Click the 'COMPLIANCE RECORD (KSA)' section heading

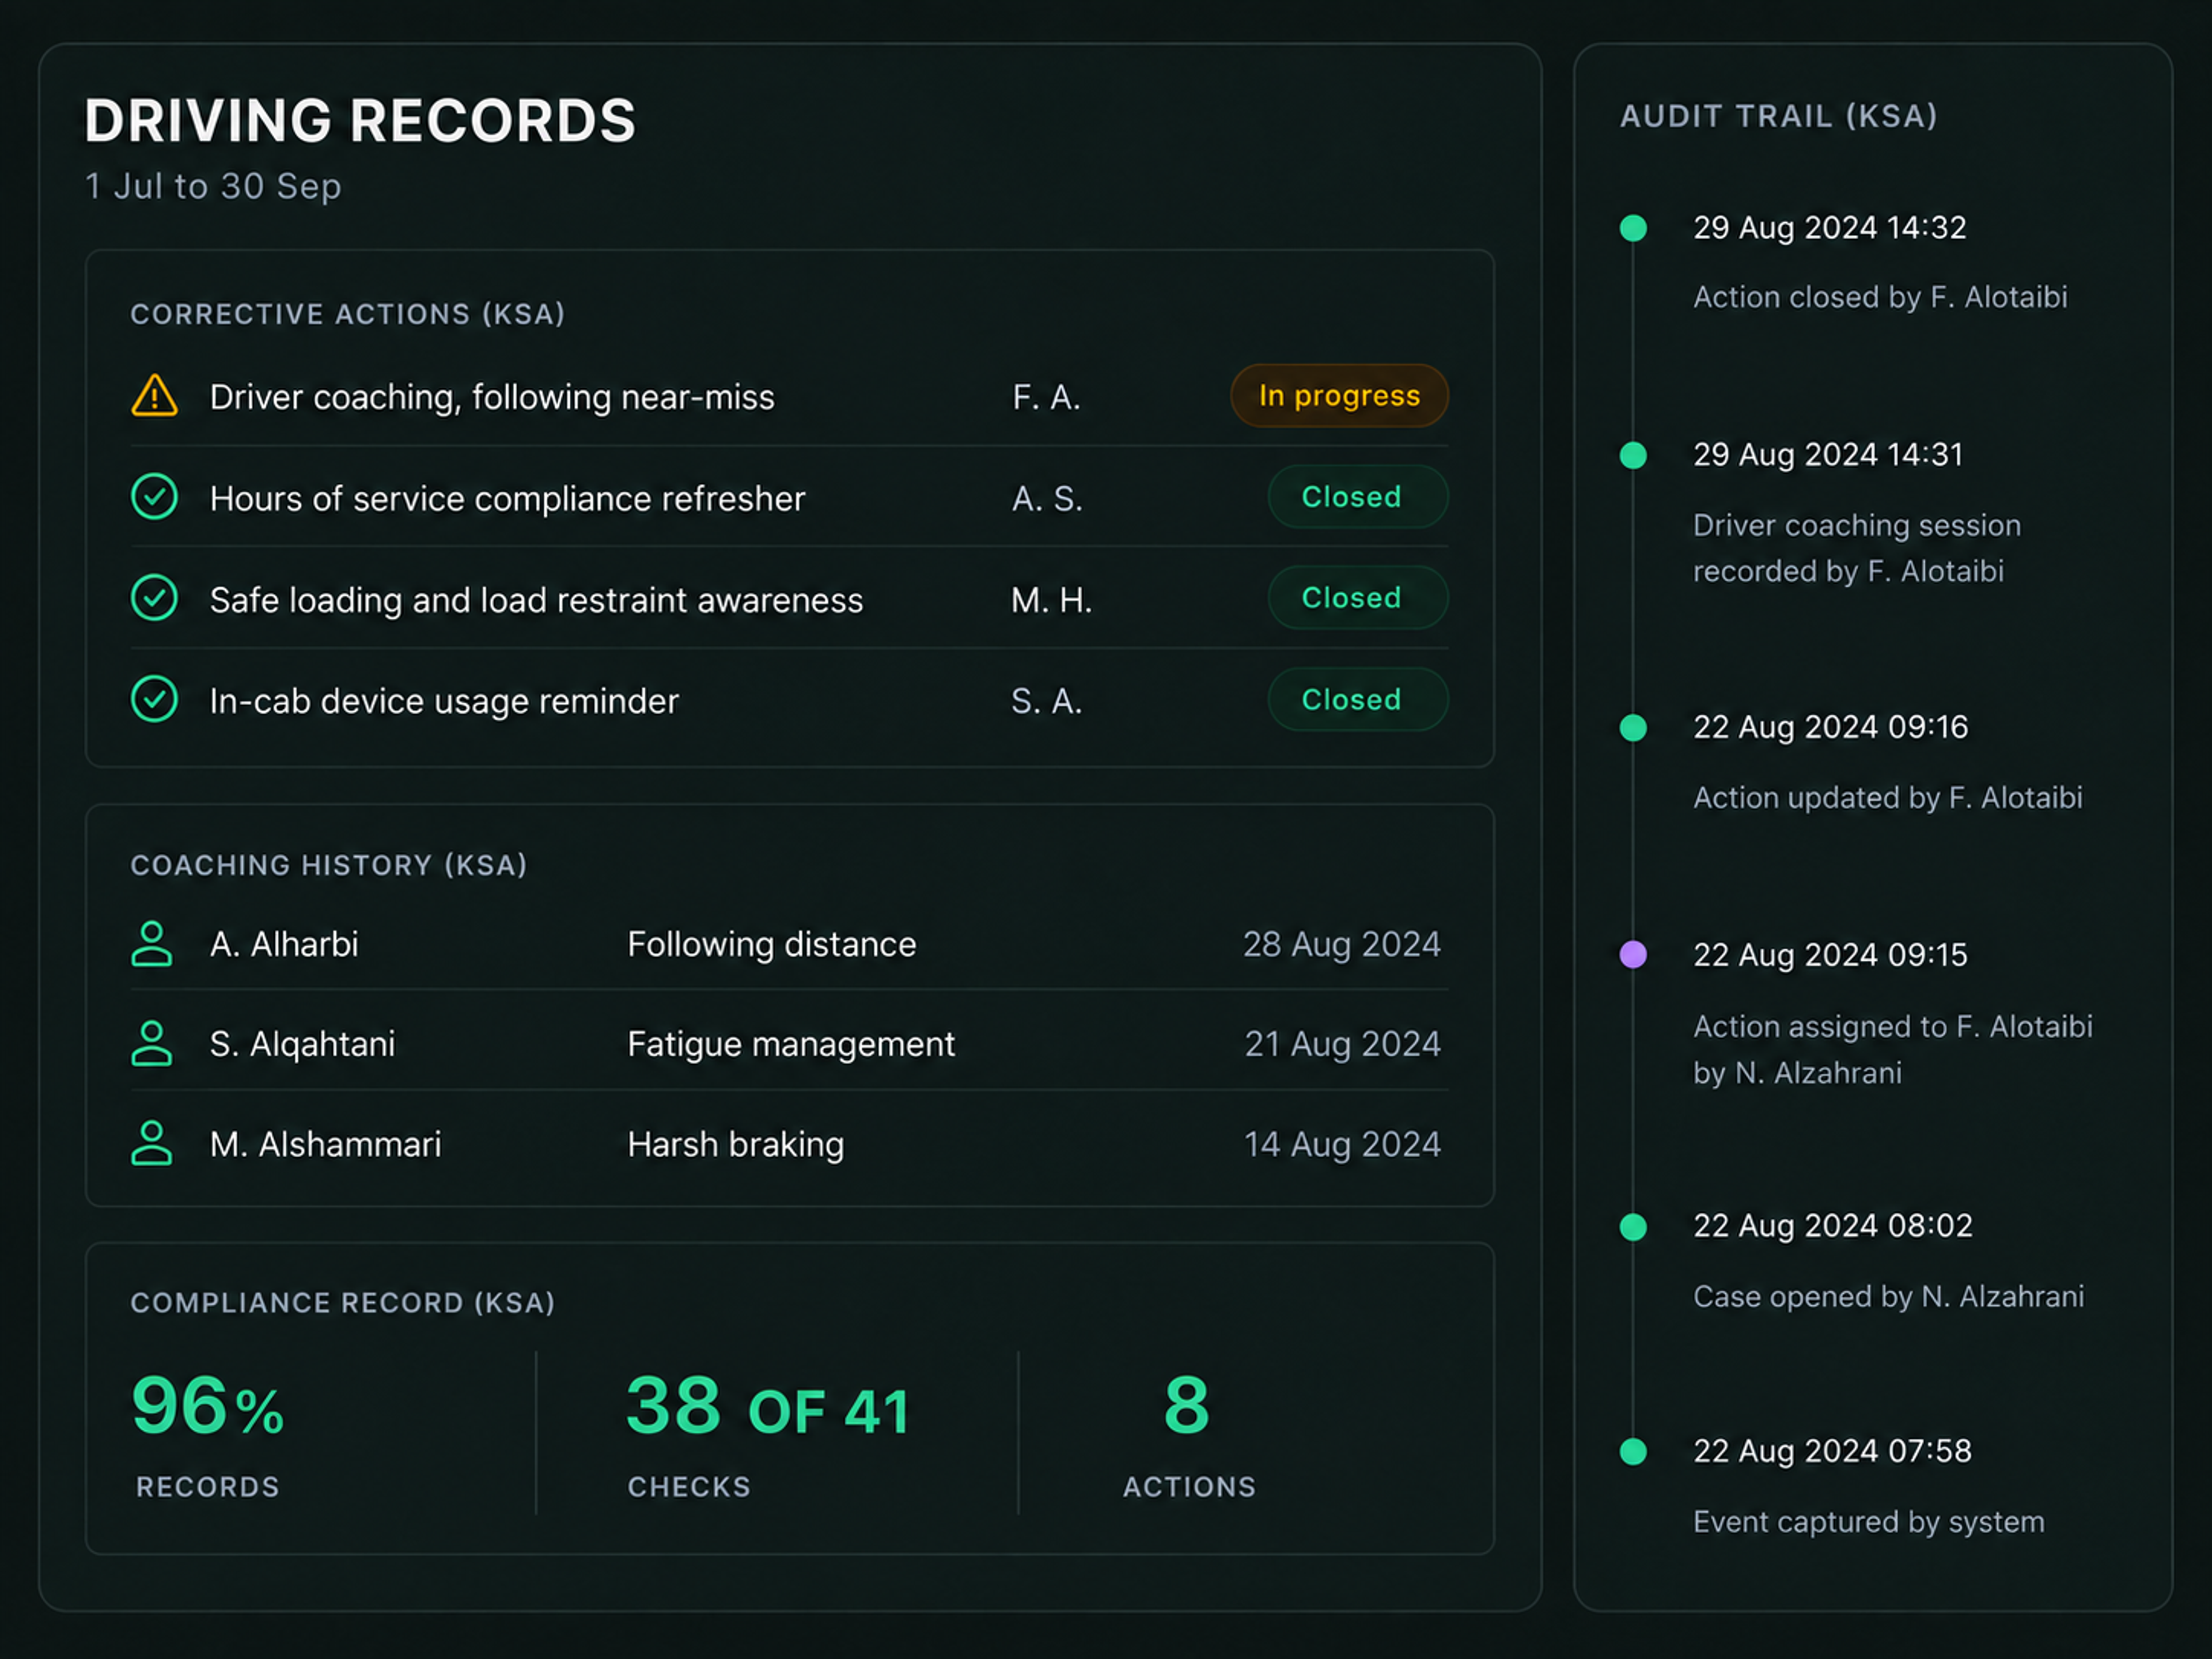[x=343, y=1303]
